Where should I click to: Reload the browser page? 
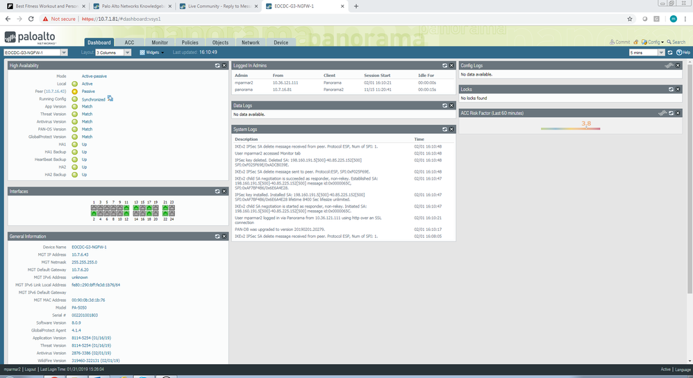click(31, 19)
